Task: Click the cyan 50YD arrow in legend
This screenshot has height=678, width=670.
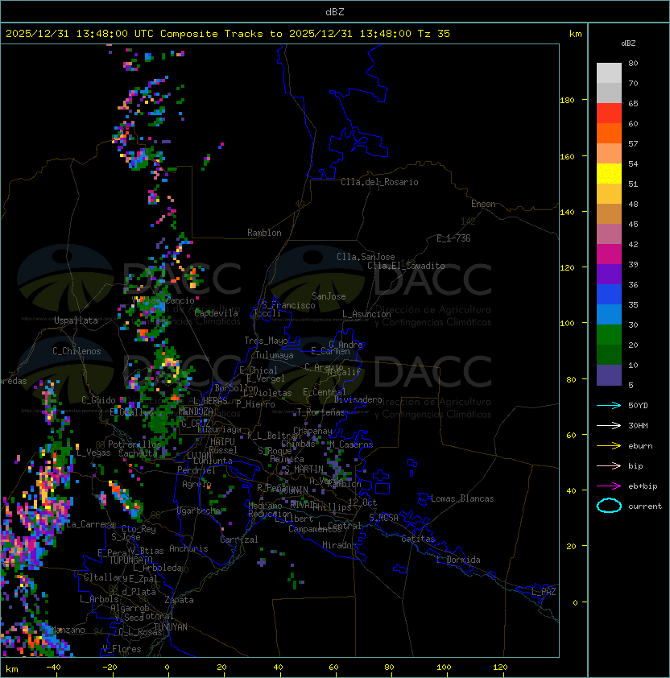Action: tap(609, 406)
